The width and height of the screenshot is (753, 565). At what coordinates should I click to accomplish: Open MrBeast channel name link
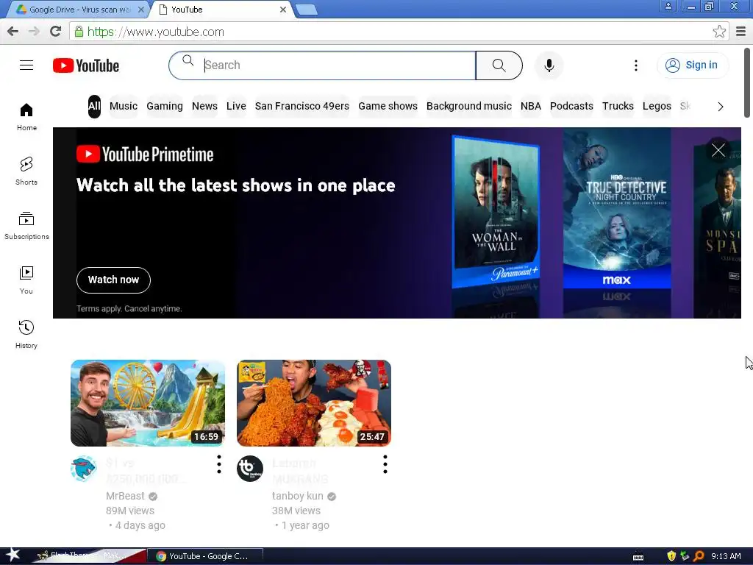125,496
